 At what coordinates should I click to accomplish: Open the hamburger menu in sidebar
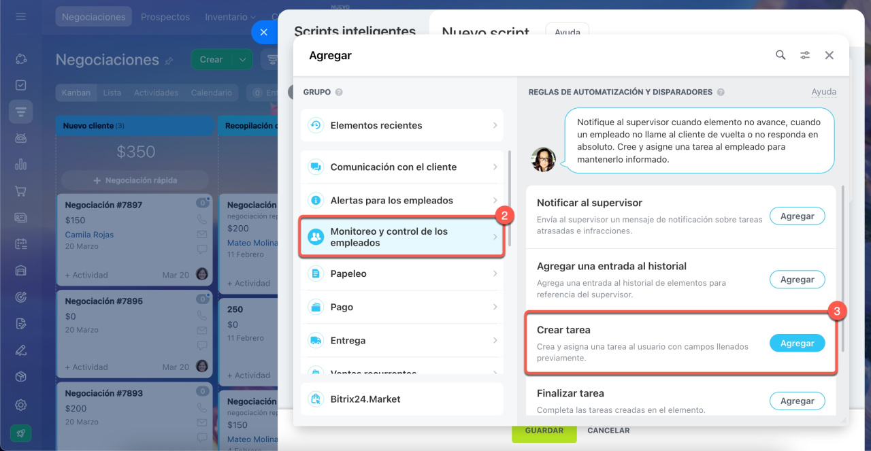[21, 16]
